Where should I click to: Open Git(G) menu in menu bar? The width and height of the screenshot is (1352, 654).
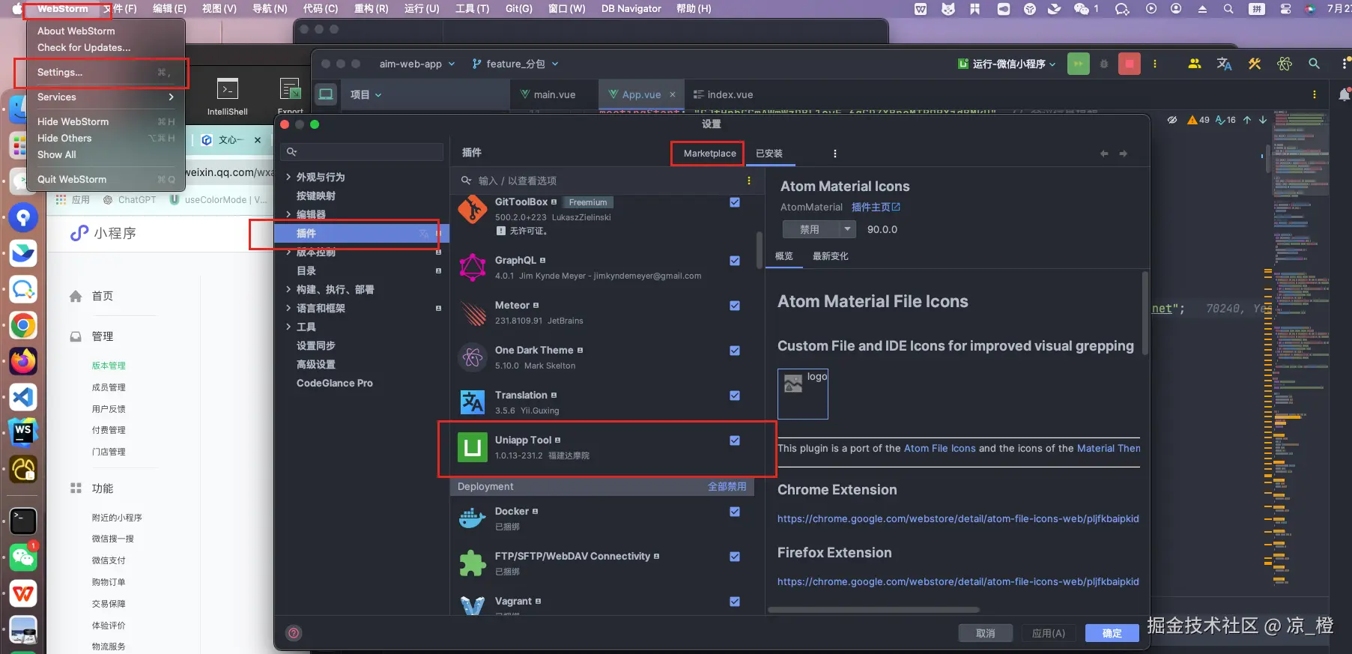(x=518, y=9)
